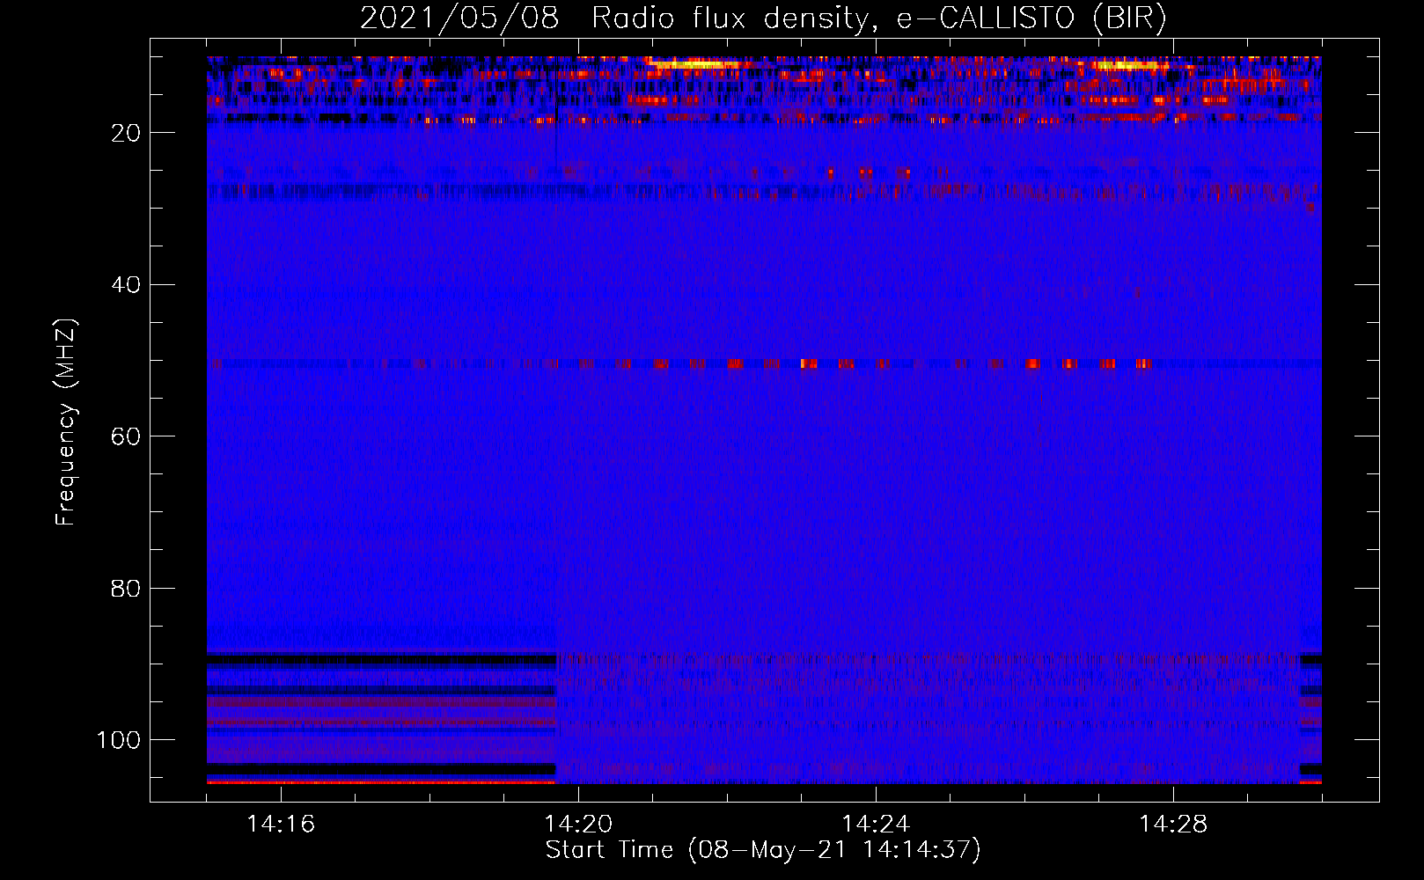
Task: Click the '14:20' time tick label
Action: [578, 825]
